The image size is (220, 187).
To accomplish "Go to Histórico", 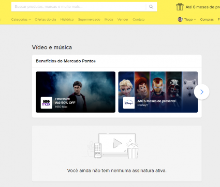I will (67, 20).
